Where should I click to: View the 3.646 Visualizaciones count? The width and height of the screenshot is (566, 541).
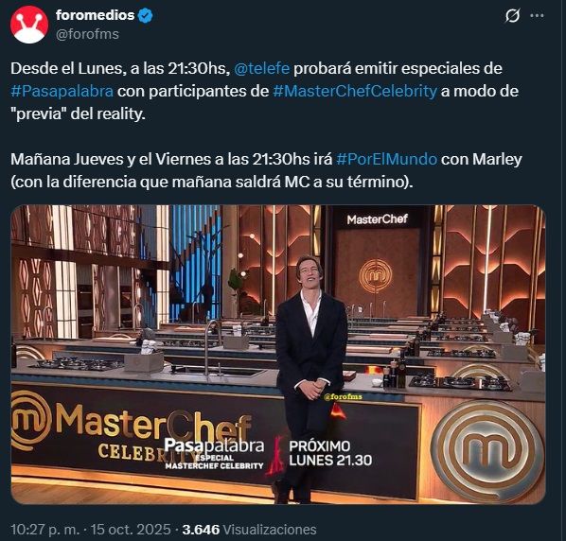click(x=250, y=530)
